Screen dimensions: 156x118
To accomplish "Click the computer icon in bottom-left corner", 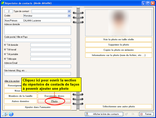I will [5, 114].
